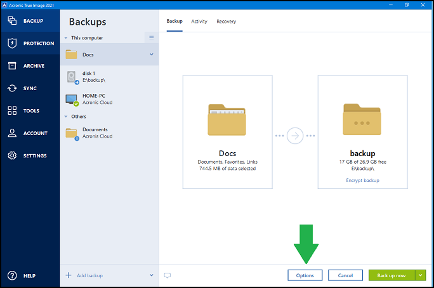Screen dimensions: 434x288
Task: Click the disk 1 drive icon
Action: (72, 77)
